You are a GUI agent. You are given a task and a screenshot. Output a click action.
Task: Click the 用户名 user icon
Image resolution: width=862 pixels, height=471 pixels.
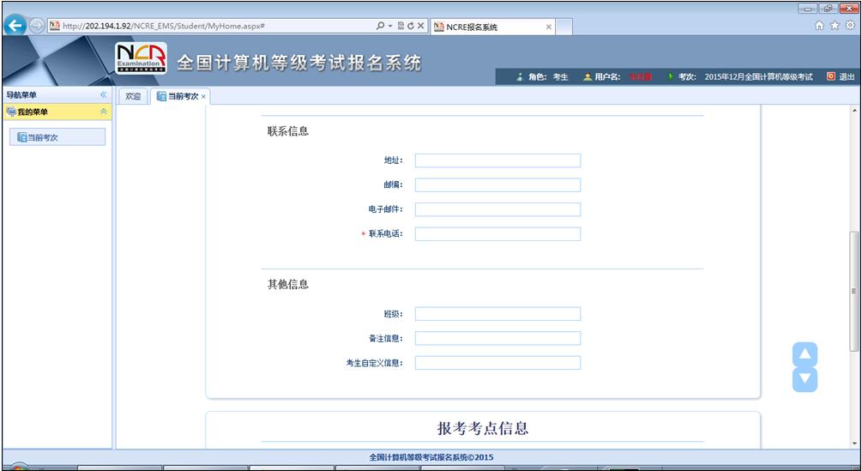(588, 77)
